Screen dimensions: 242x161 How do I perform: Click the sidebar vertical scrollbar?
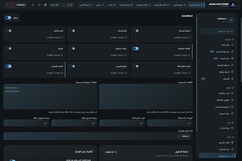tap(197, 73)
